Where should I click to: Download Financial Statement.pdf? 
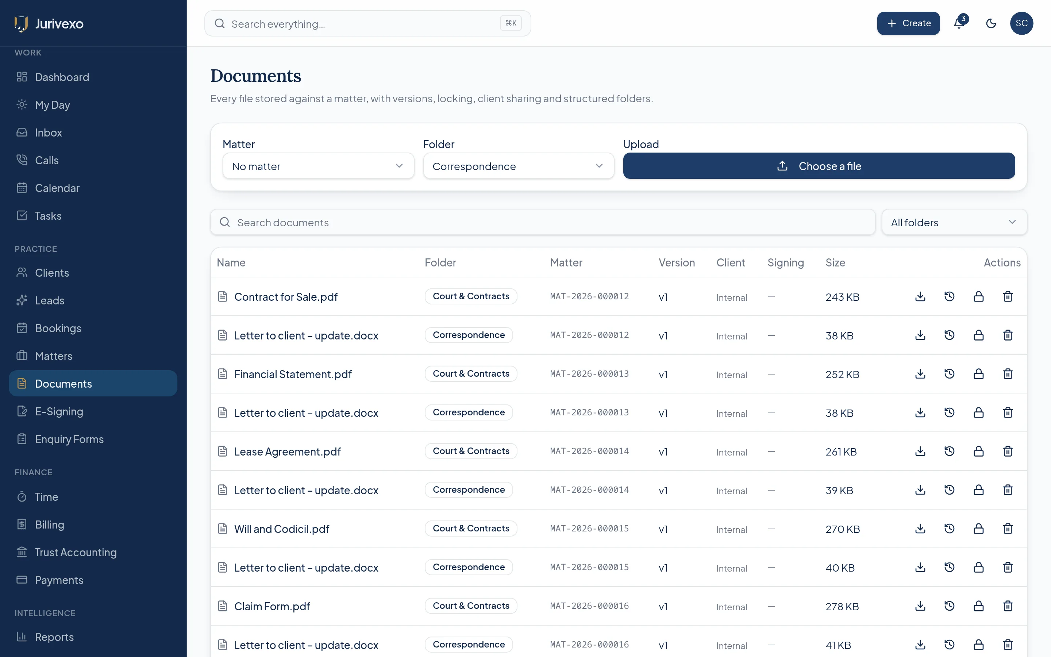(x=920, y=374)
